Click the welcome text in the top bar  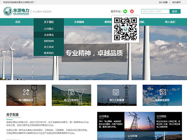(19, 2)
